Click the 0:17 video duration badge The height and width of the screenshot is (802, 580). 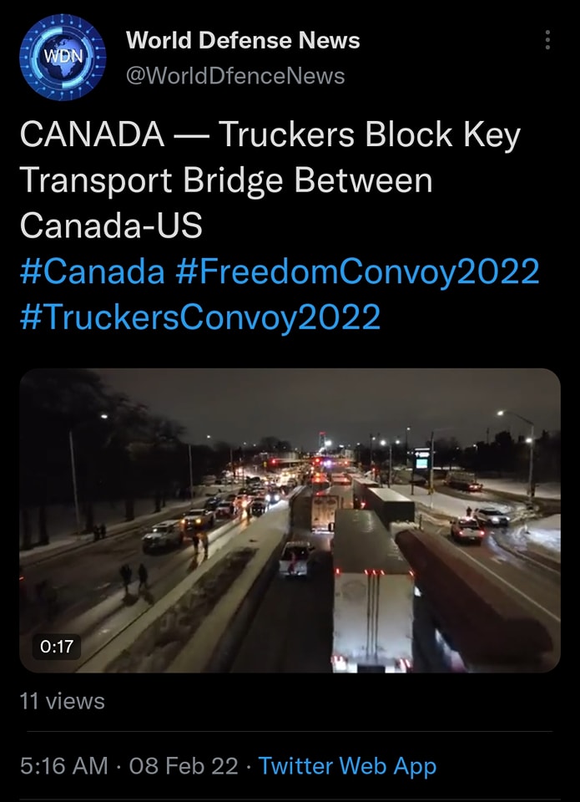click(57, 646)
